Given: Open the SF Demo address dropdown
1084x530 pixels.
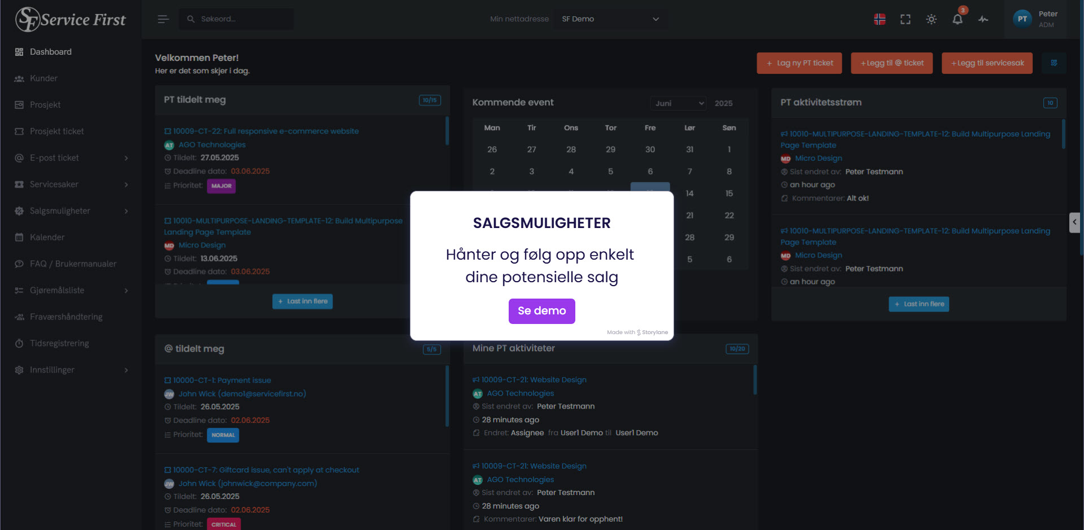Looking at the screenshot, I should pyautogui.click(x=610, y=19).
